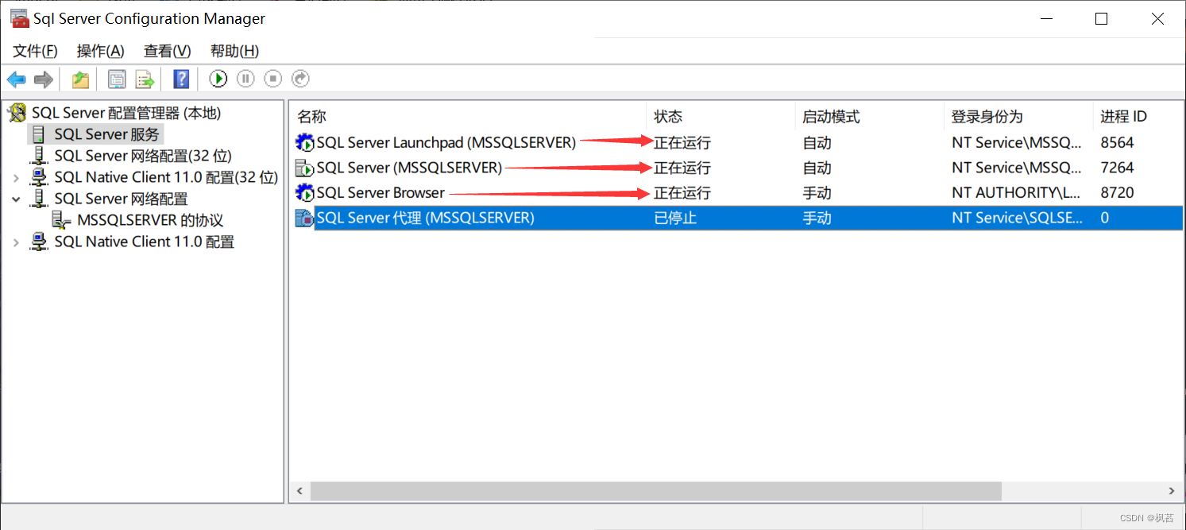Click the NT Service\SQLSE... login cell
1186x530 pixels.
coord(1016,218)
